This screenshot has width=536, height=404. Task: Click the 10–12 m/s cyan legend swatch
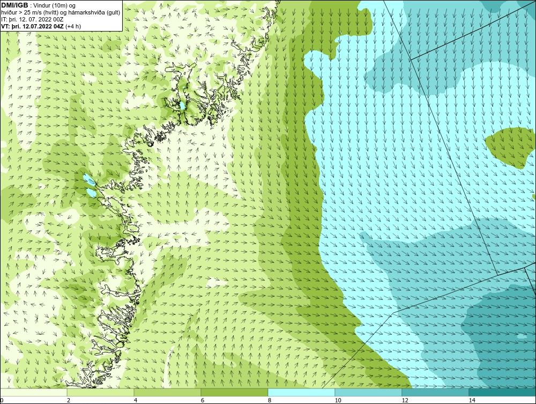click(x=369, y=392)
